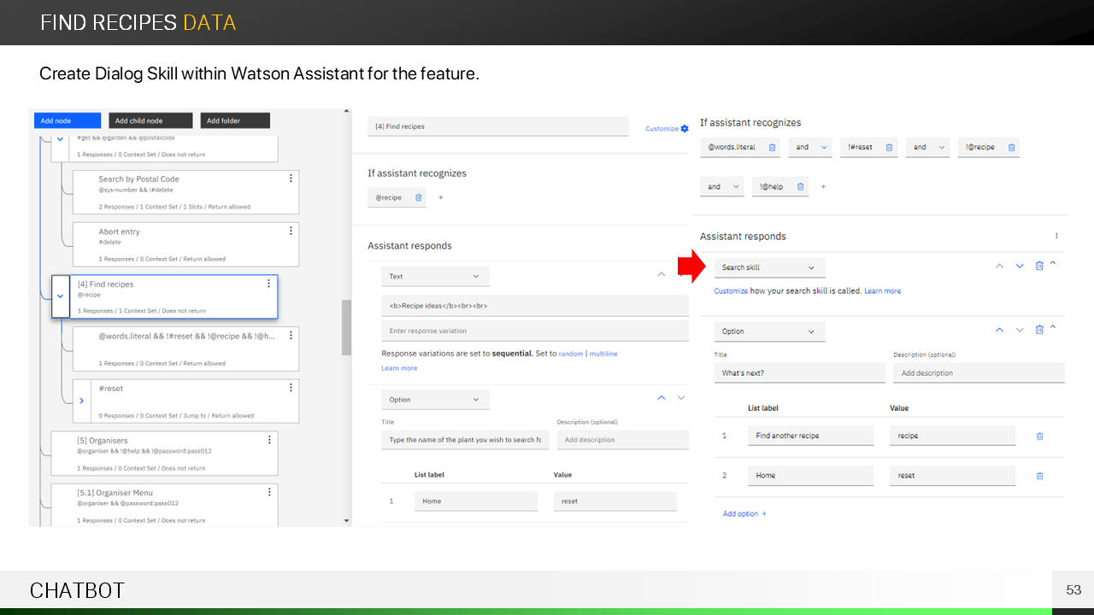
Task: Open the first 'and' operator dropdown
Action: (x=809, y=147)
